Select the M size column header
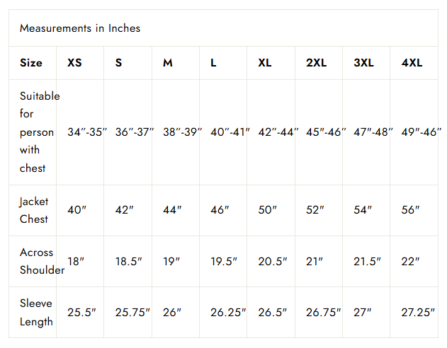The width and height of the screenshot is (447, 348). pos(168,63)
